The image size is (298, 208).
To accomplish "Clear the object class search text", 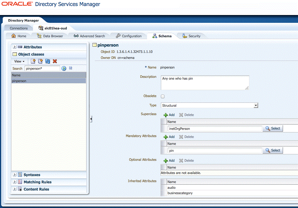I will 71,68.
